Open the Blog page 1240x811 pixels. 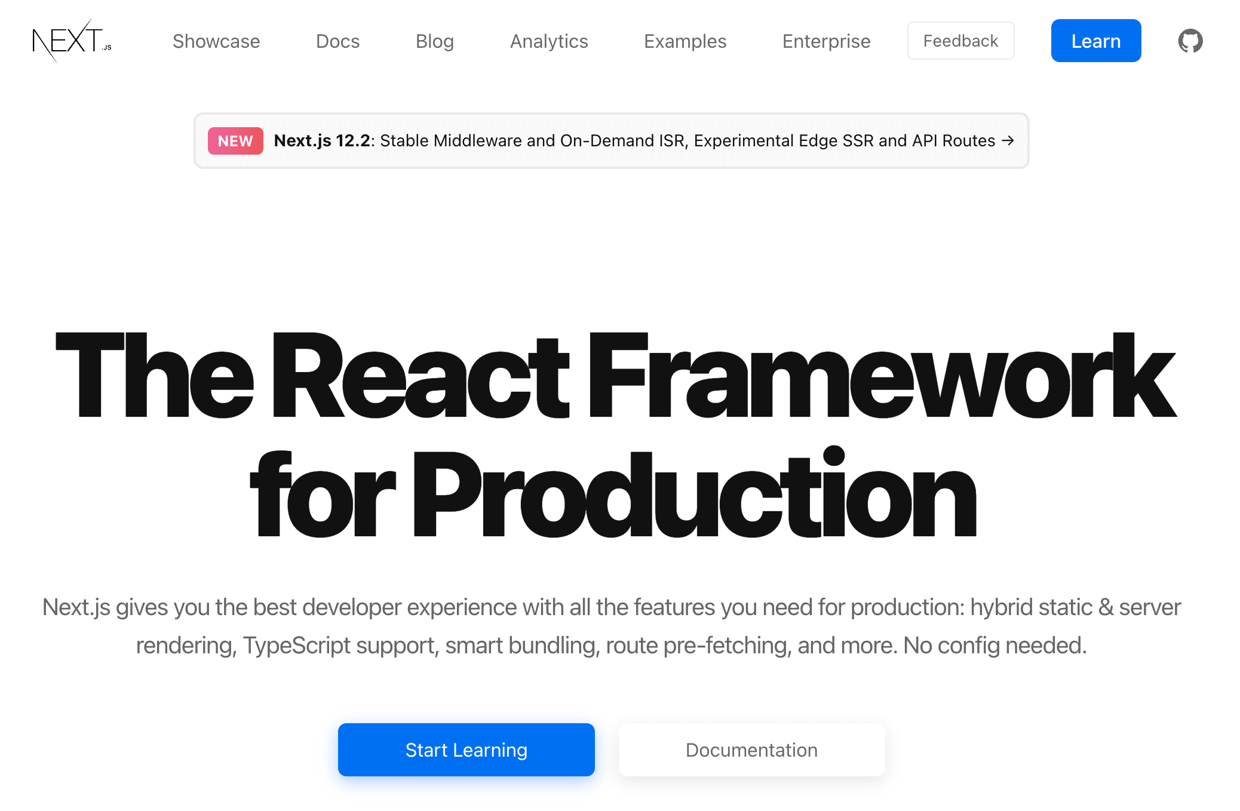click(x=435, y=41)
